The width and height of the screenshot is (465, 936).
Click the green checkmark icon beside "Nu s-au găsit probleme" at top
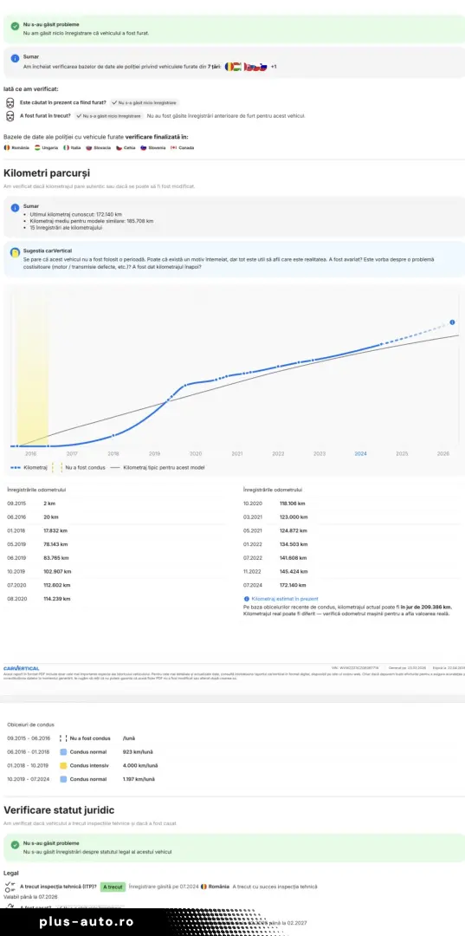point(15,28)
